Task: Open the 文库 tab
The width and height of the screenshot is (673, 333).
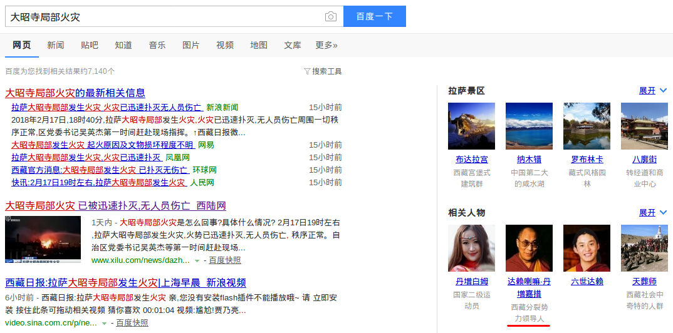Action: click(x=293, y=45)
